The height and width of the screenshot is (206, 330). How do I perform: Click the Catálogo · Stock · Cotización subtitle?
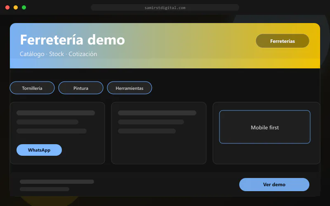(58, 54)
